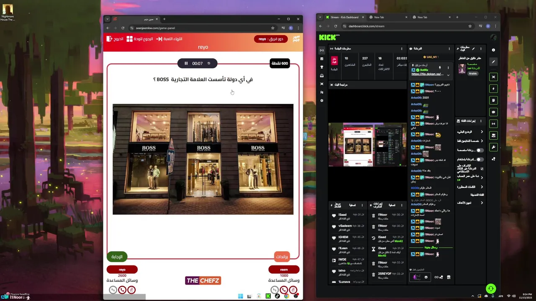Return to the board via الرجوع للوحة
The image size is (536, 301).
tap(140, 39)
